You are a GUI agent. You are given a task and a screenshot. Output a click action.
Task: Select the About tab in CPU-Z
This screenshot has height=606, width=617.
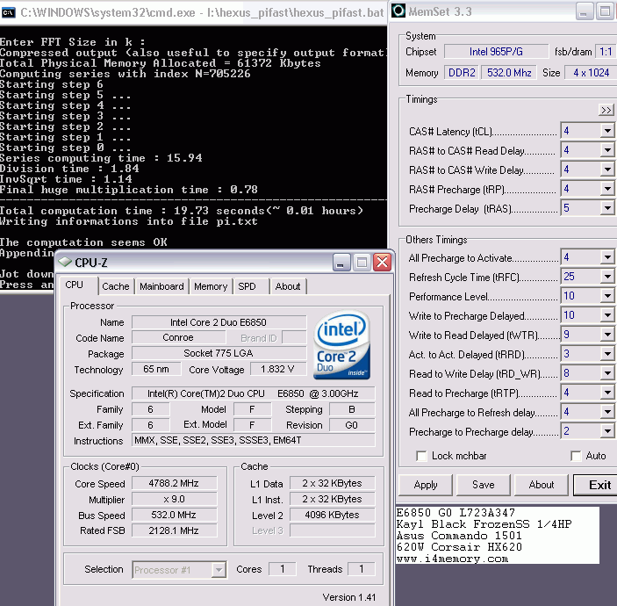(x=288, y=286)
